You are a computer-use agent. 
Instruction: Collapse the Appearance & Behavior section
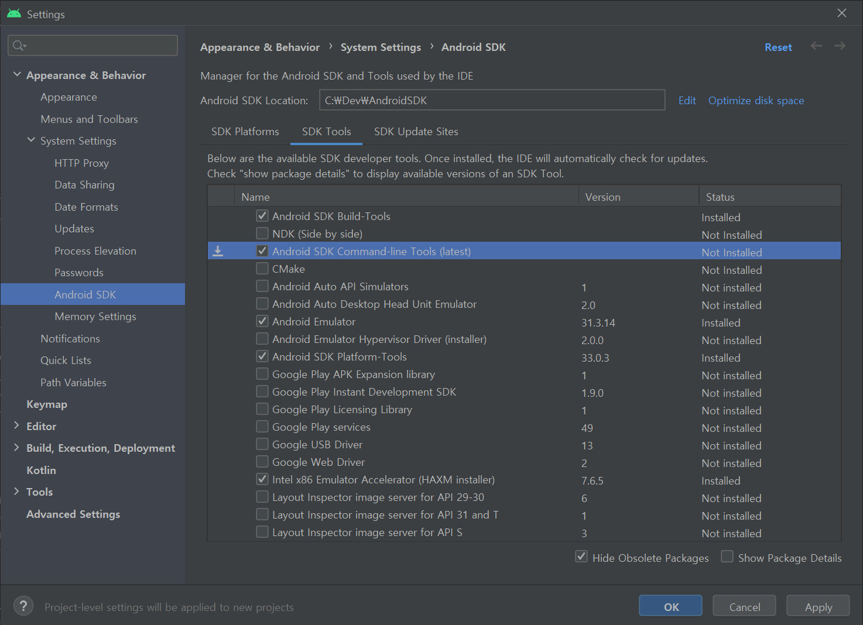point(17,75)
